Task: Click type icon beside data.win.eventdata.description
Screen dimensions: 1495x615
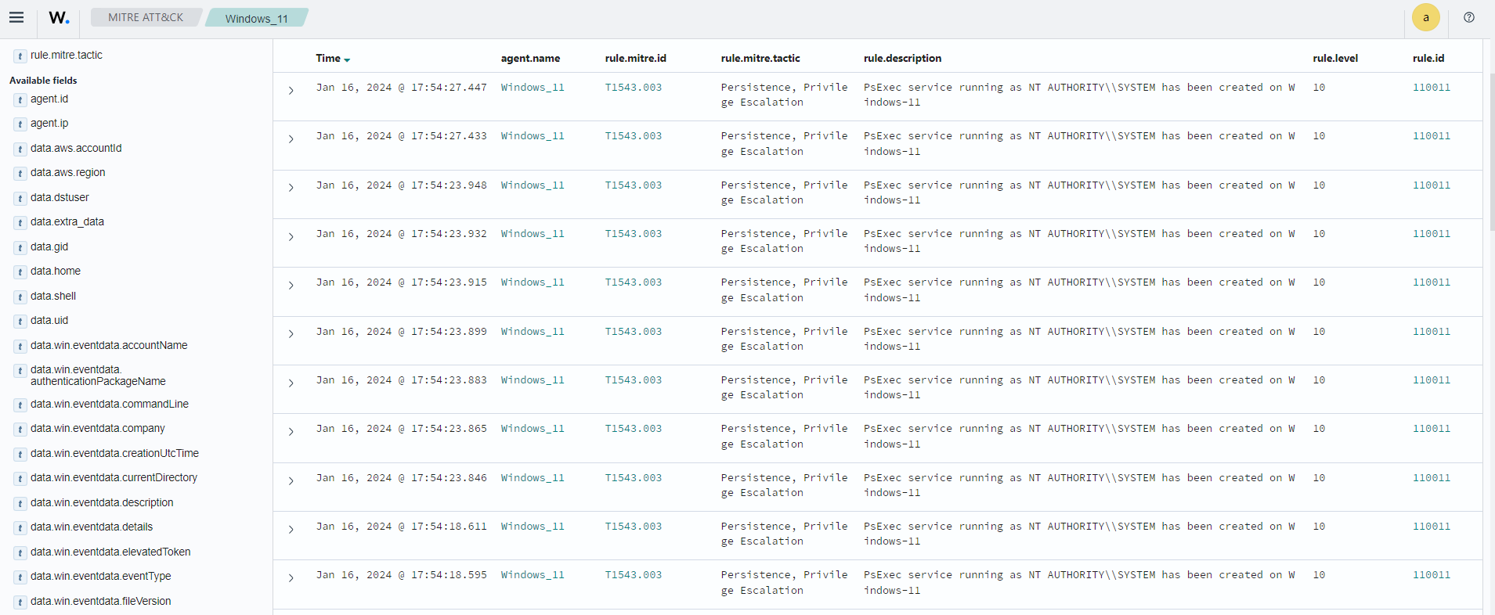Action: [x=20, y=503]
